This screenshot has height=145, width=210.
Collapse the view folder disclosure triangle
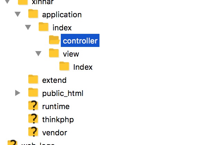click(x=38, y=54)
